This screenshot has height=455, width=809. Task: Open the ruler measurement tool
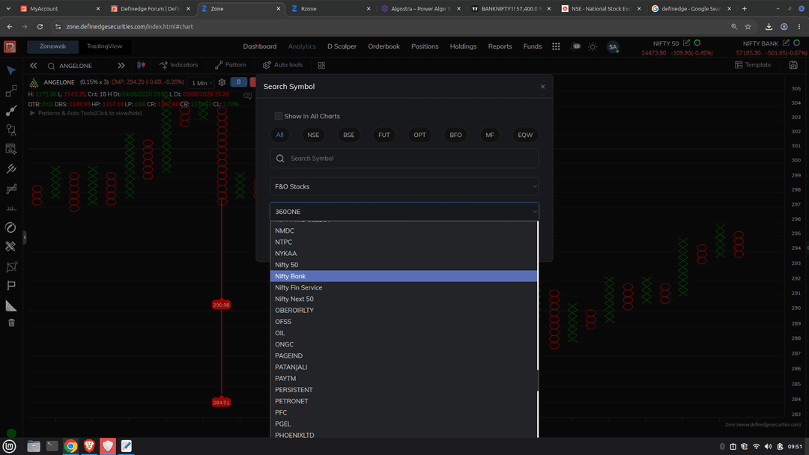(x=10, y=246)
